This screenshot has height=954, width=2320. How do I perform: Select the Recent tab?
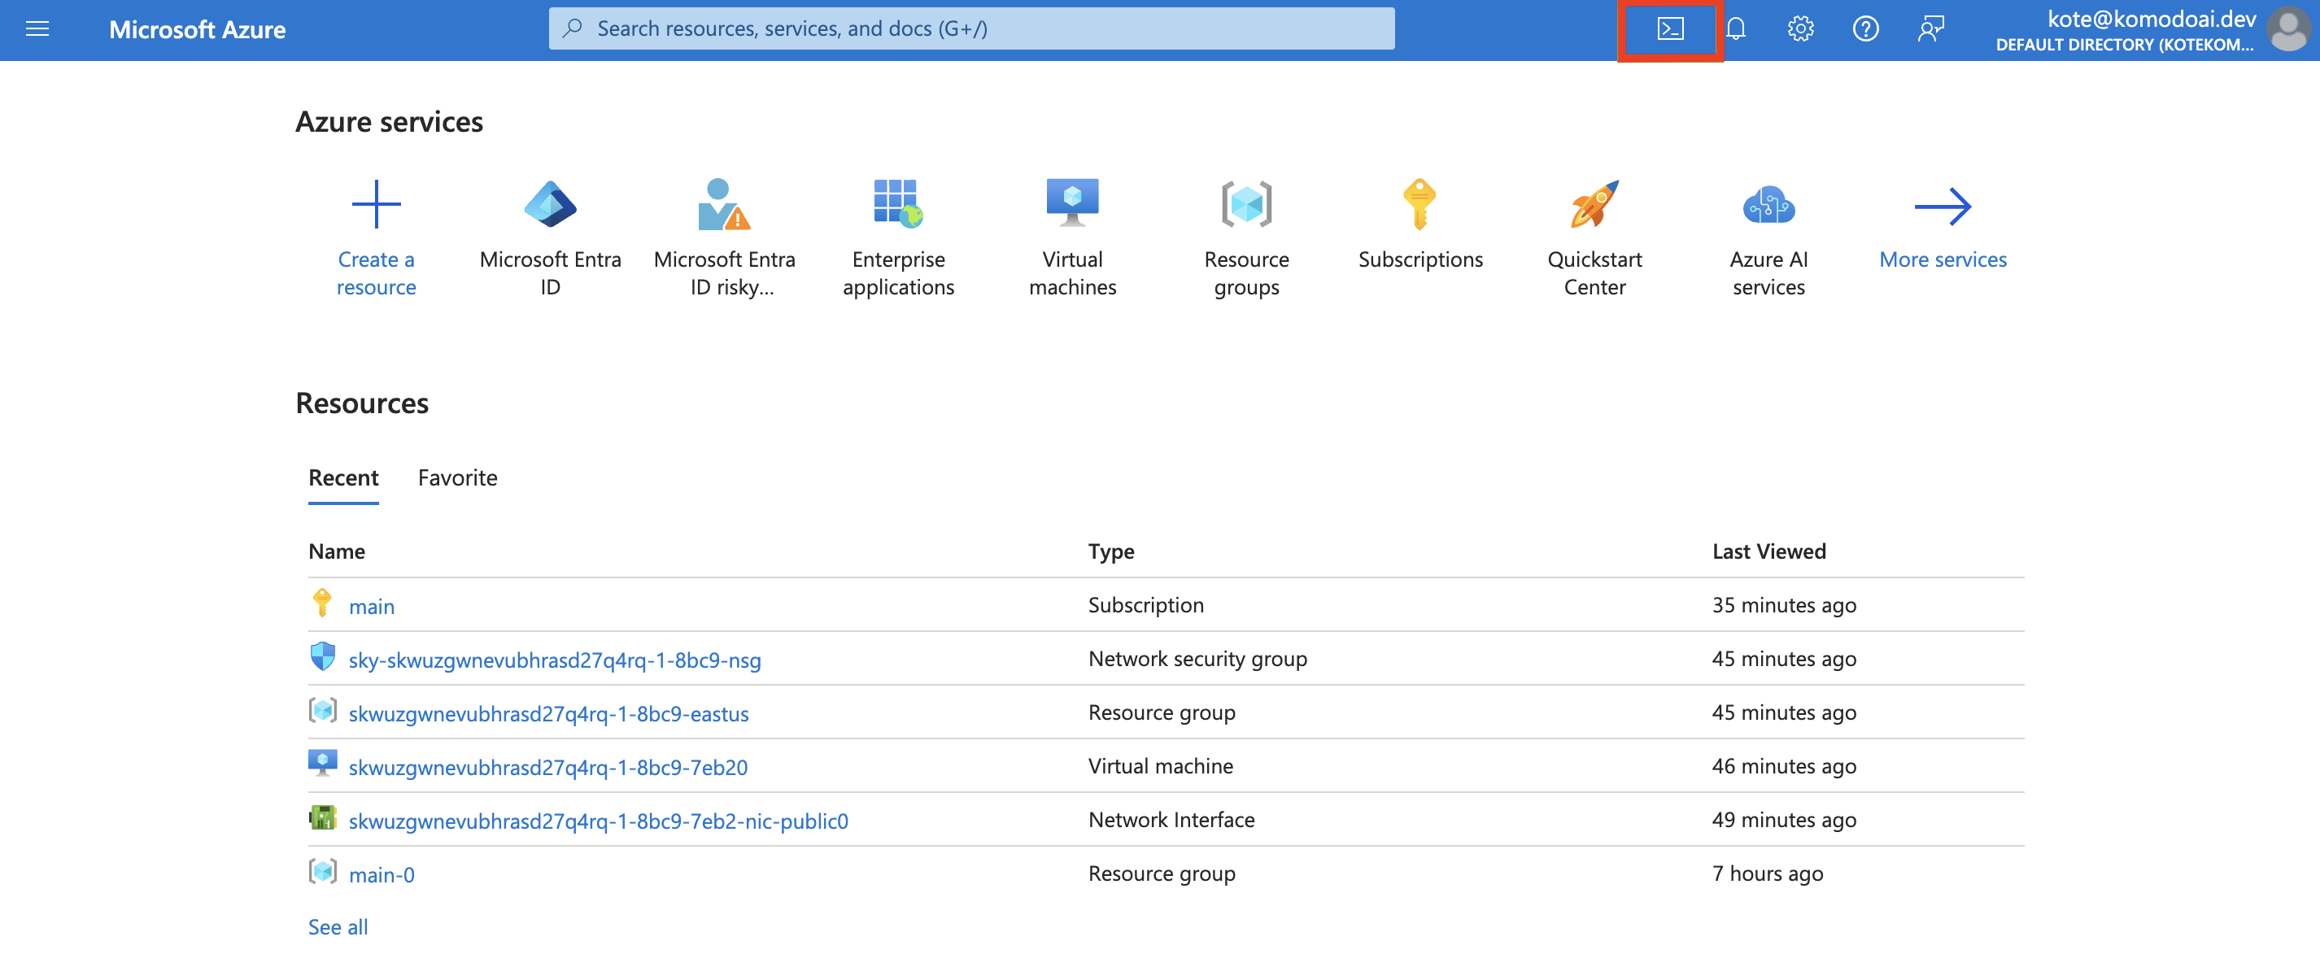pyautogui.click(x=343, y=477)
